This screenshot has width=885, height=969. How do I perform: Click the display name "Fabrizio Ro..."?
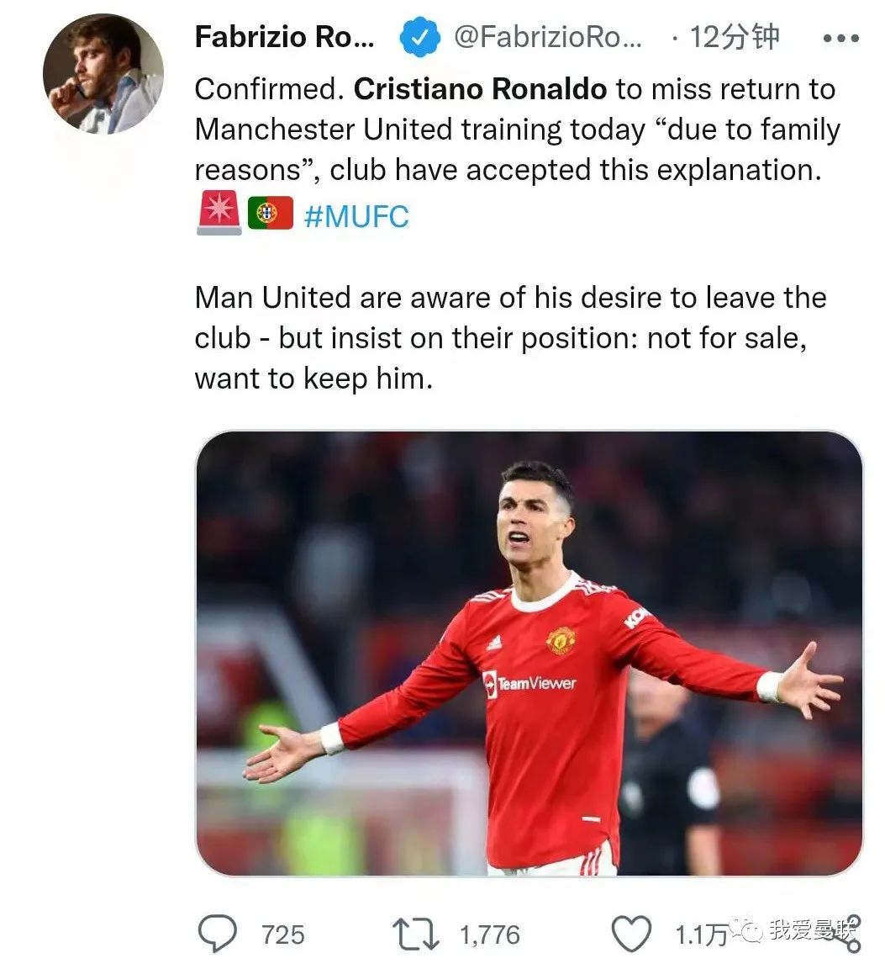(284, 38)
